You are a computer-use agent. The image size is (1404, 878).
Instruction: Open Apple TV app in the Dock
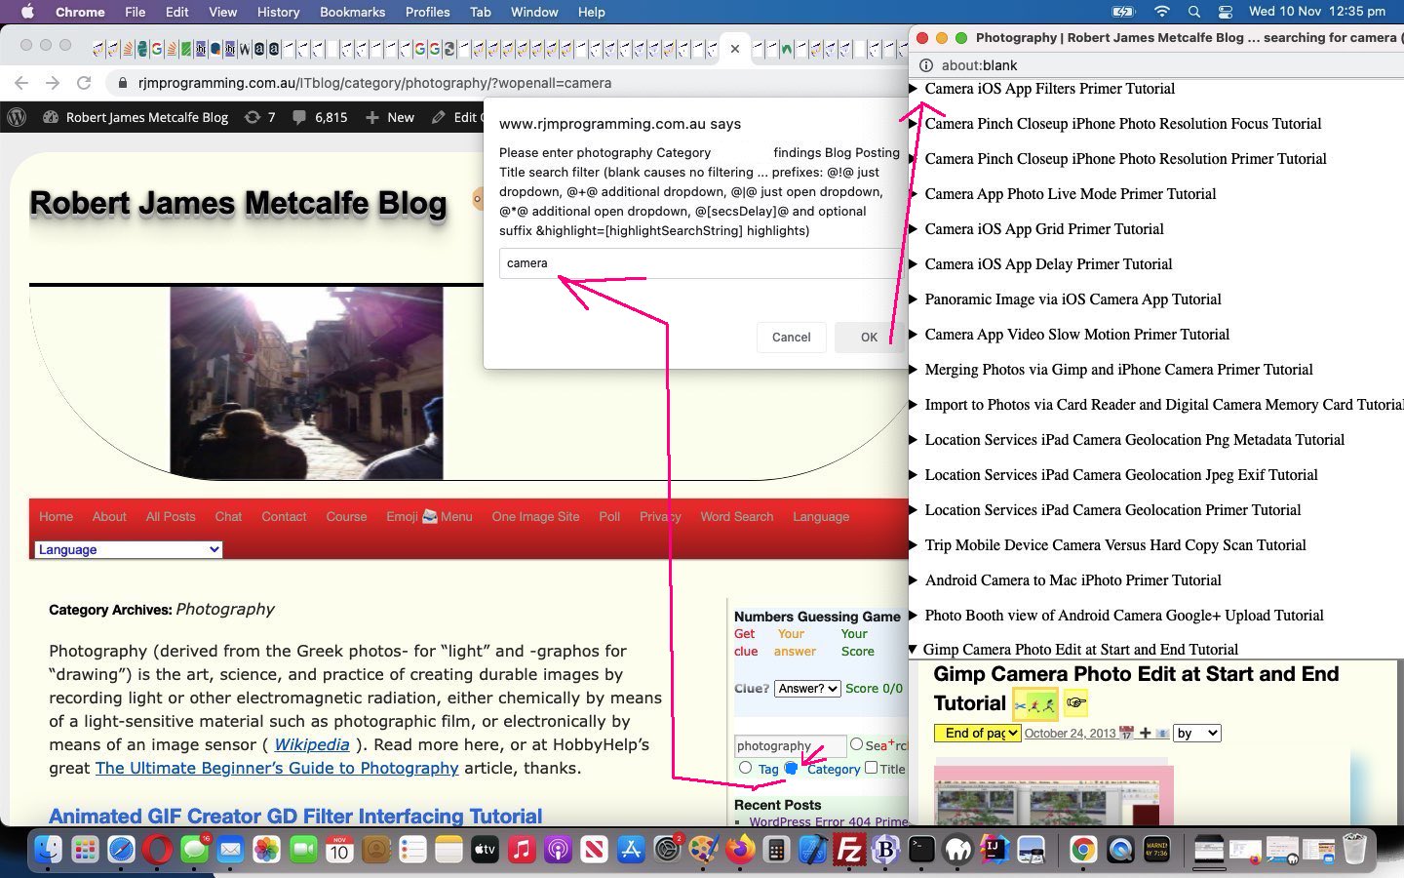(x=485, y=851)
